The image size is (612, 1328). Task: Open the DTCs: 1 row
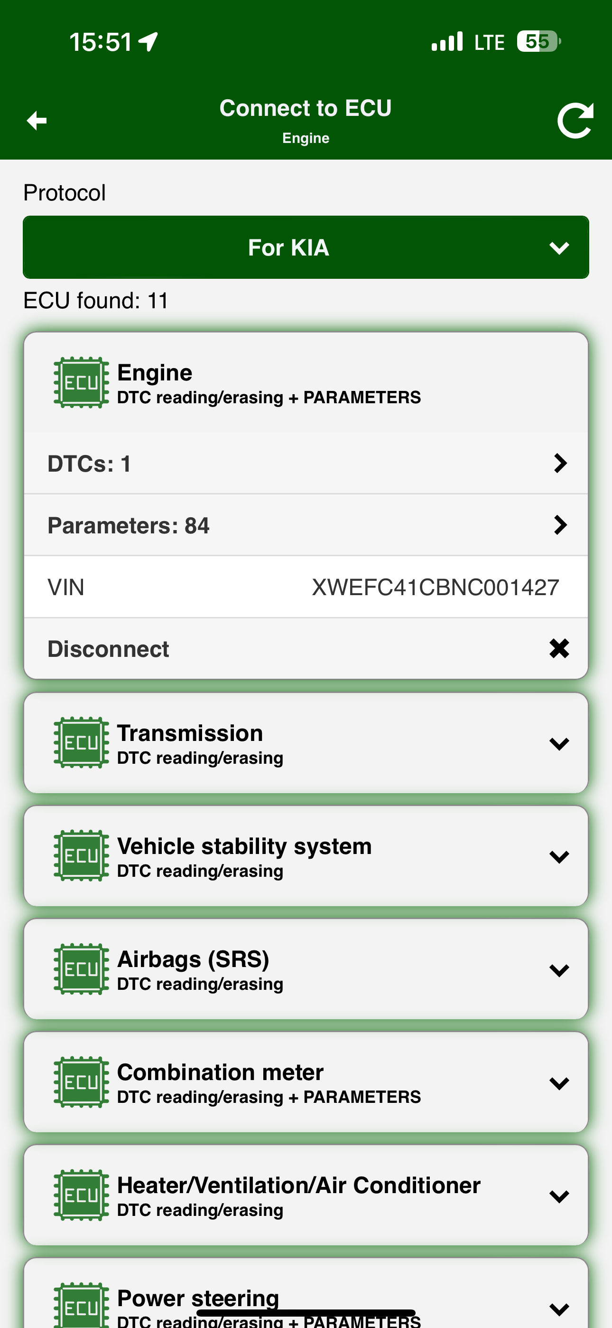point(306,464)
